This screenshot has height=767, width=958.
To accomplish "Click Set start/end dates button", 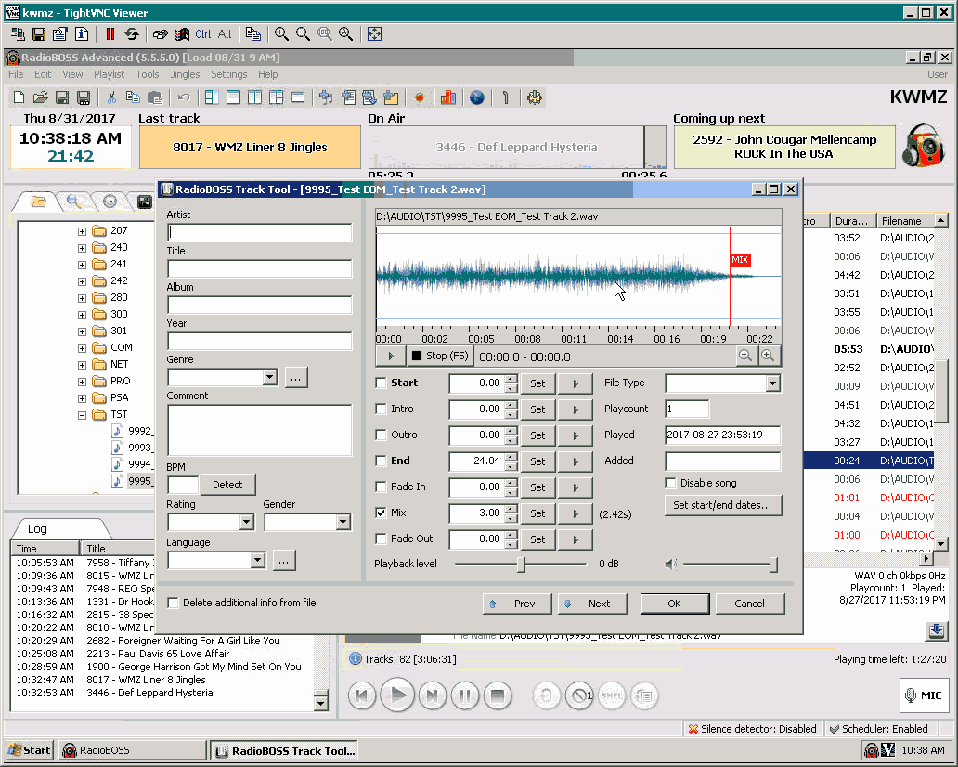I will click(x=722, y=505).
